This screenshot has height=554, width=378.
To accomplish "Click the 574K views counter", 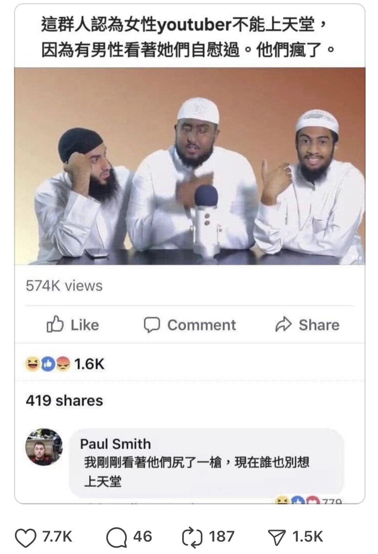I will [64, 286].
